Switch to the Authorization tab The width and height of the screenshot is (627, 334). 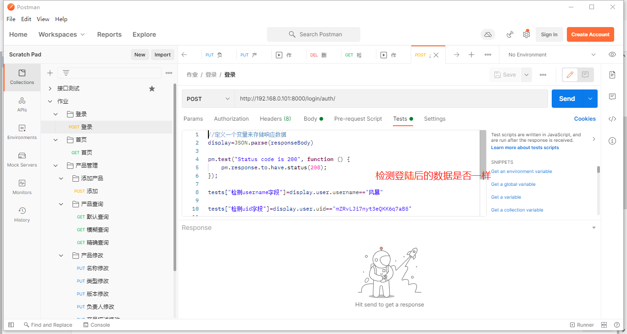coord(231,119)
